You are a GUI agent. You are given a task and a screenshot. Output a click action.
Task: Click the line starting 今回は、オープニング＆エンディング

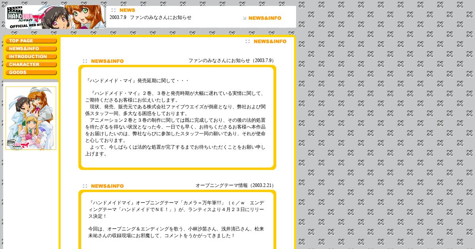click(176, 229)
